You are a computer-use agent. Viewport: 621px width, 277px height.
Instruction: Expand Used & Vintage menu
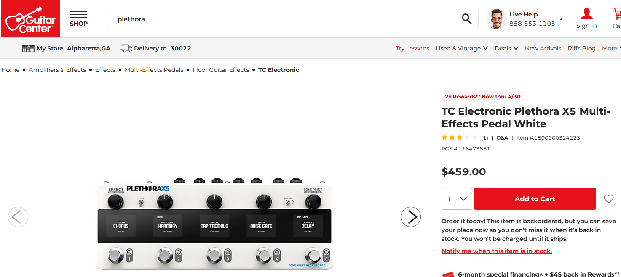click(462, 48)
